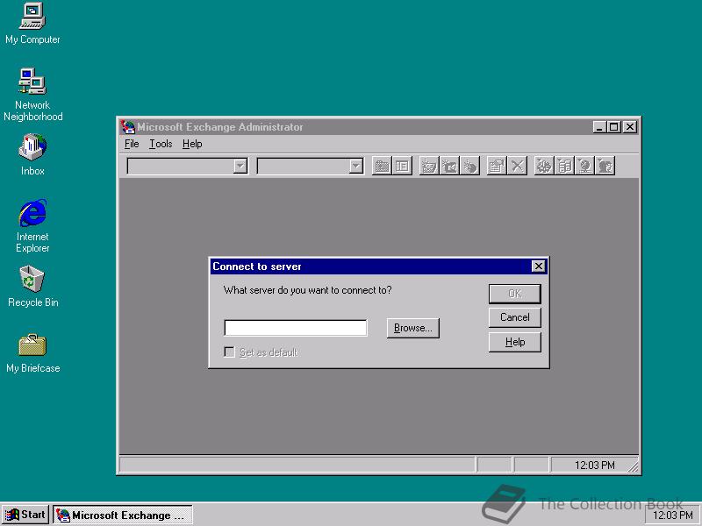The height and width of the screenshot is (526, 702).
Task: Click the Connections globe toolbar icon
Action: click(x=584, y=166)
